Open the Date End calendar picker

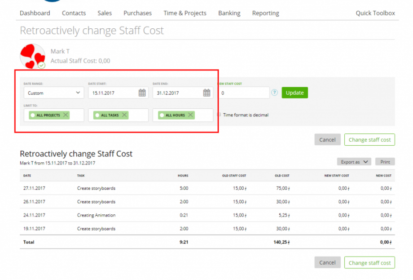point(206,93)
